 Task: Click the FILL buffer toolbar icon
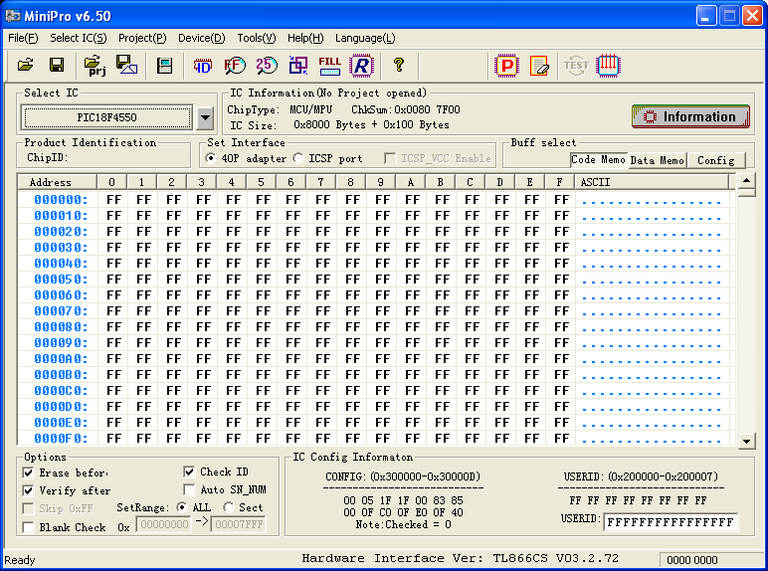click(x=329, y=66)
